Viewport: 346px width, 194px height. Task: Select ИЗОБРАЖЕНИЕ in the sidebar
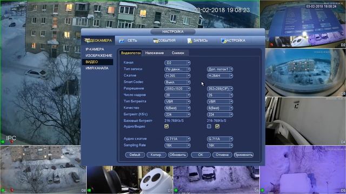99,56
